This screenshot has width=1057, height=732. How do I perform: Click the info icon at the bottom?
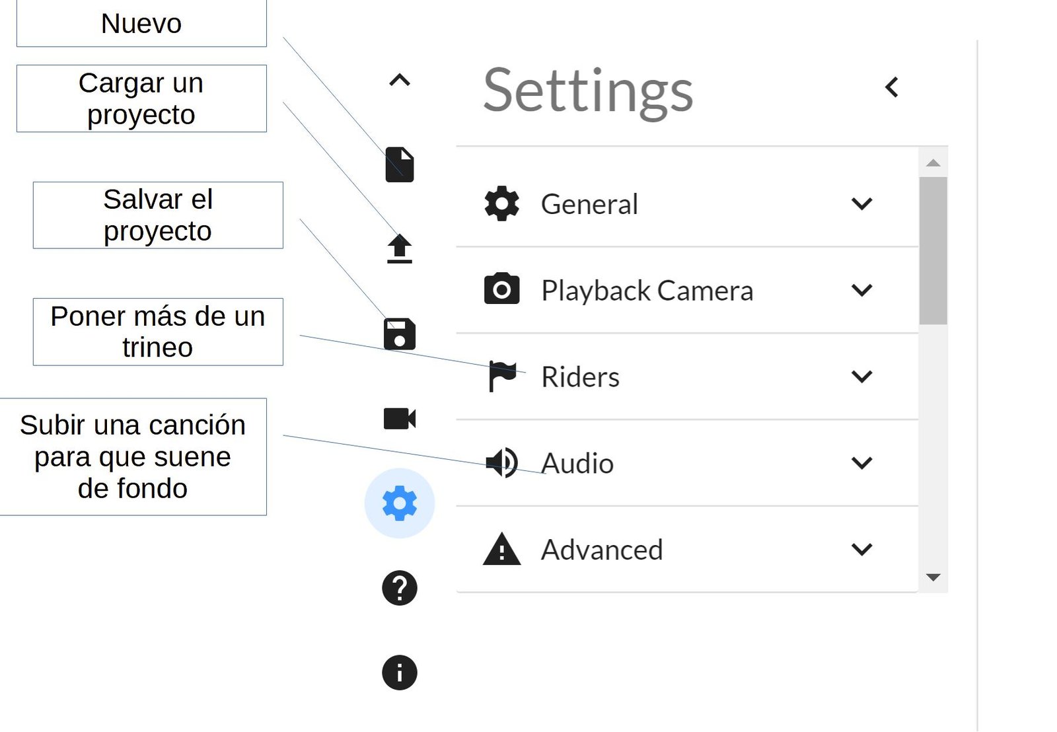(399, 671)
